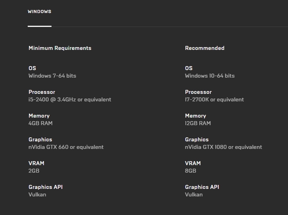Click Vulkan under minimum Graphics API
The image size is (288, 215).
[37, 195]
